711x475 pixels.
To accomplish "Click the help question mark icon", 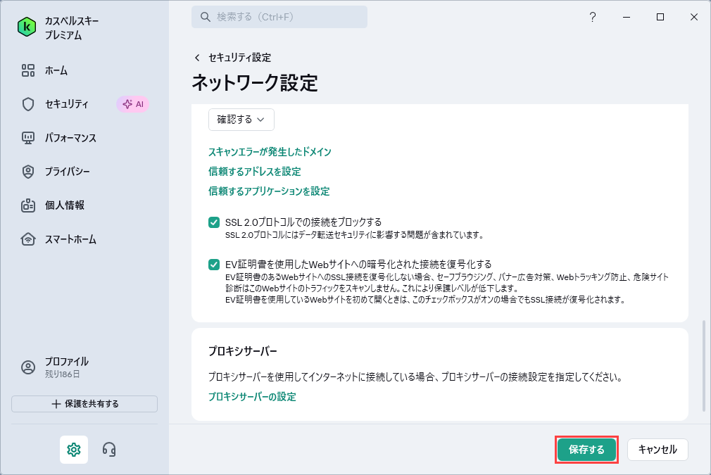I will coord(593,17).
